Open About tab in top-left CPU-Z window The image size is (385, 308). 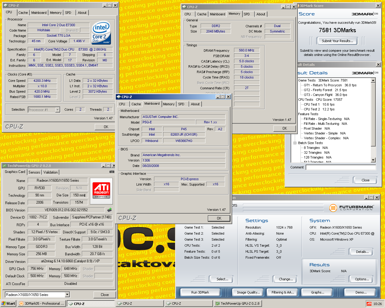[82, 13]
